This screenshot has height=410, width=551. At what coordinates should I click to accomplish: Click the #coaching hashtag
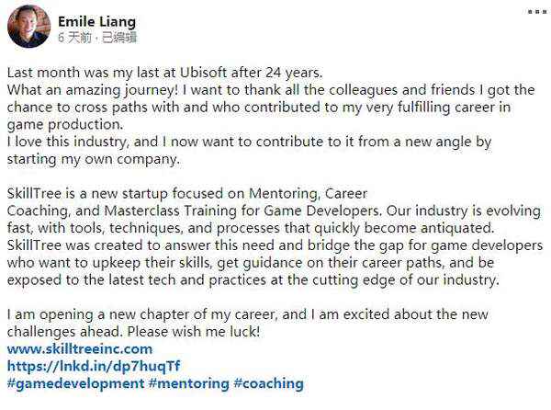tap(268, 382)
